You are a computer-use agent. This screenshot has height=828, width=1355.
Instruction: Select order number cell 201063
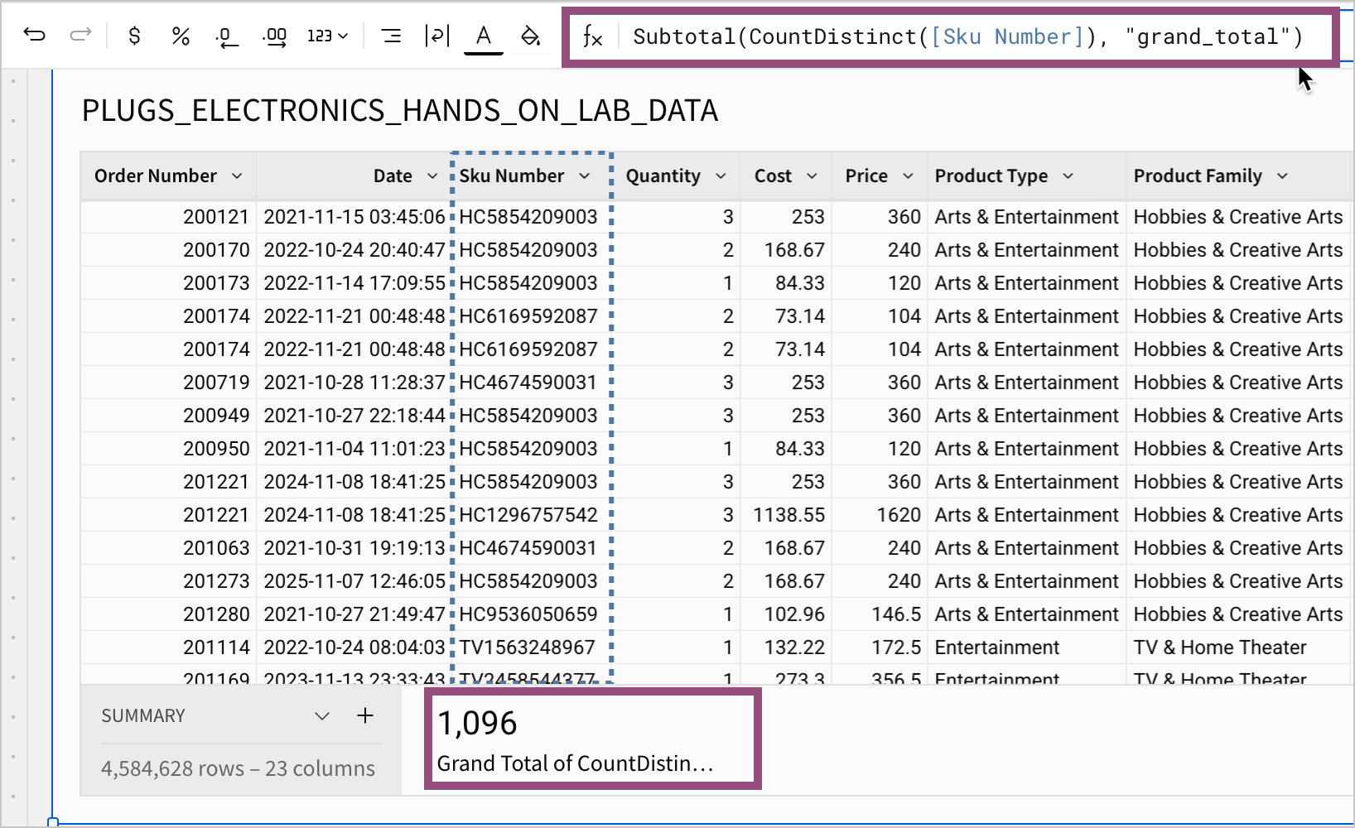[169, 548]
